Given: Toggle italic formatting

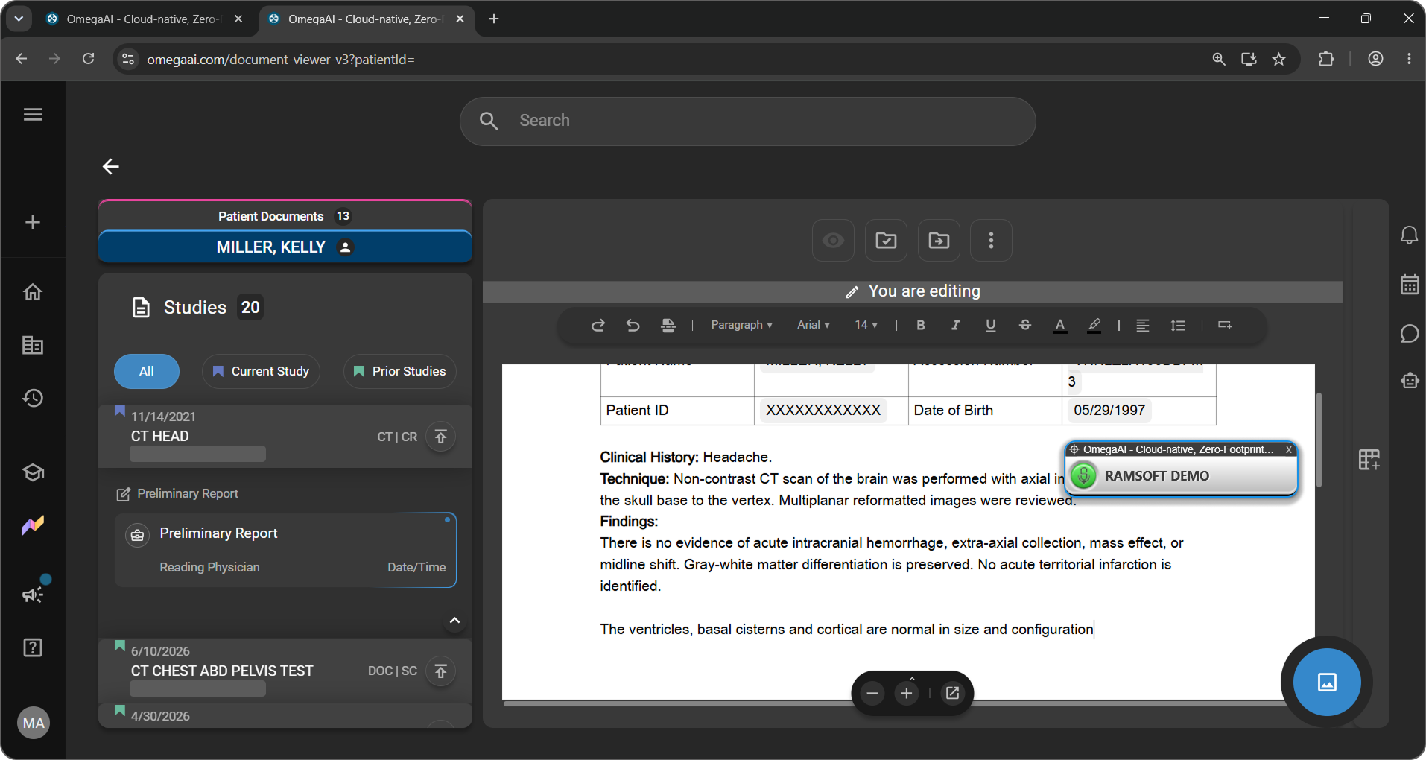Looking at the screenshot, I should coord(956,325).
